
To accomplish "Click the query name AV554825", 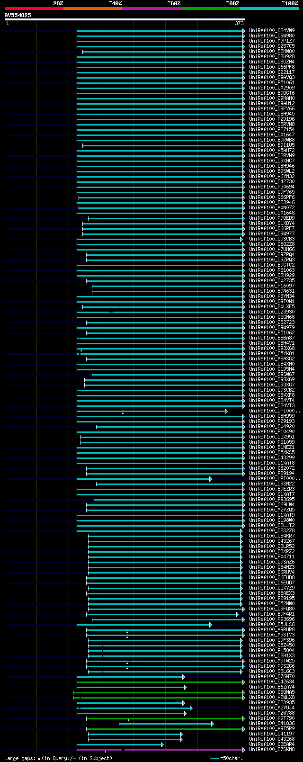I will pos(18,15).
